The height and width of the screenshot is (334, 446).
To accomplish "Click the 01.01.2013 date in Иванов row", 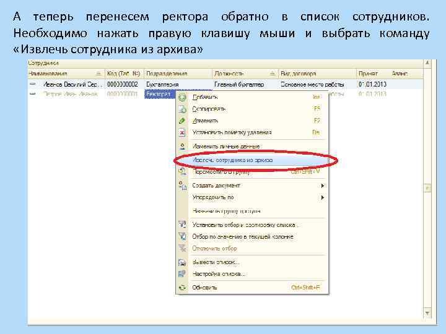I will pos(372,84).
